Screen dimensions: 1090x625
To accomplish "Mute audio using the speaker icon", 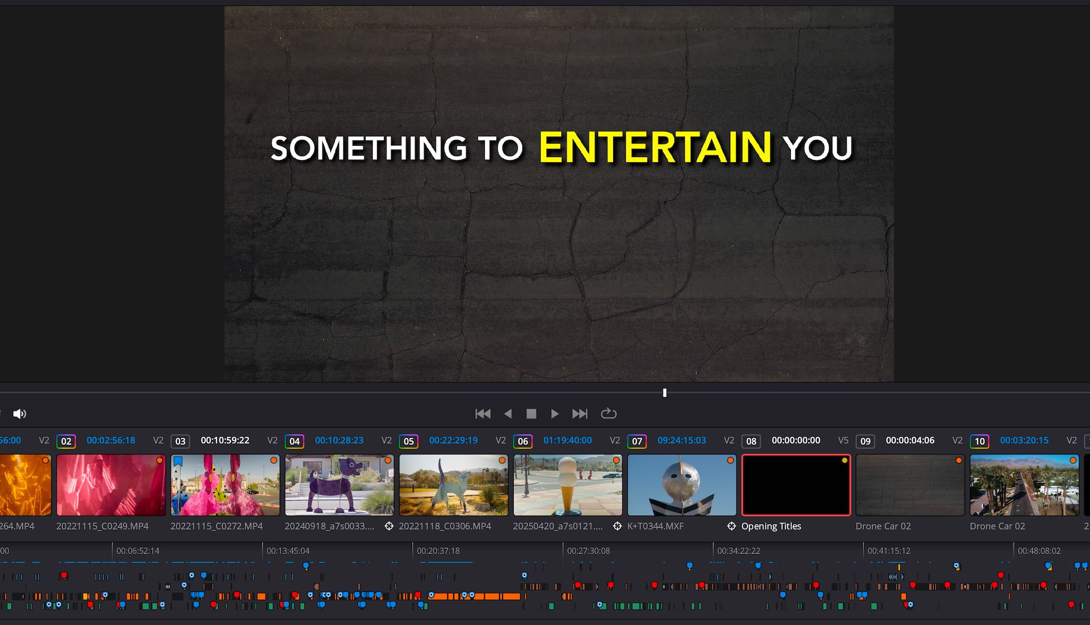I will click(20, 413).
